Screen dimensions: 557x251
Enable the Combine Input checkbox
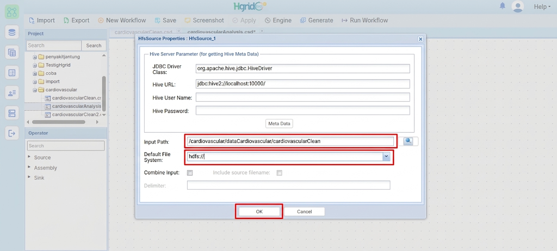pyautogui.click(x=190, y=173)
